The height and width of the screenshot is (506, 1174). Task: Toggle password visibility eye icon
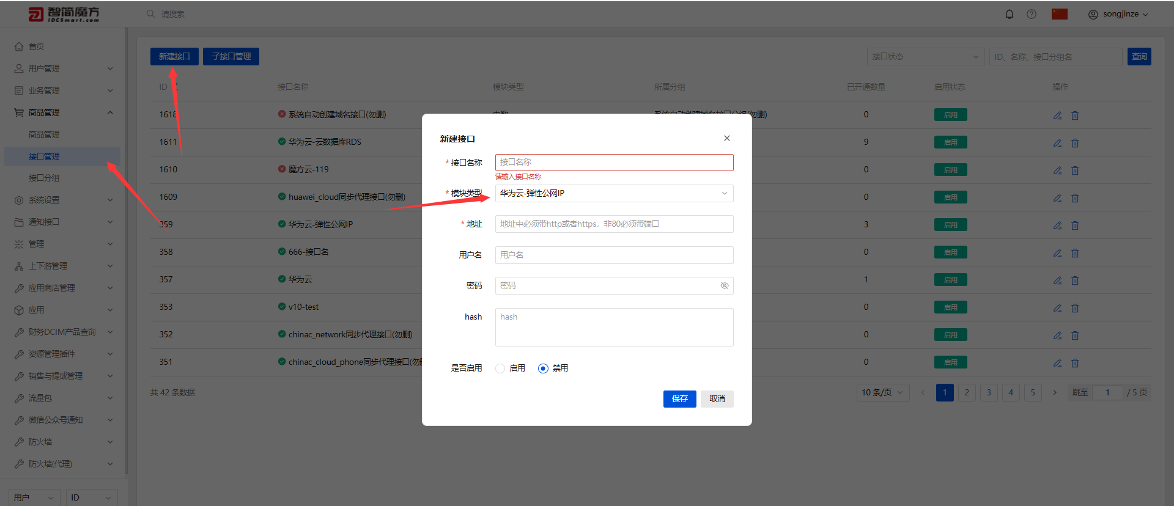(x=725, y=285)
